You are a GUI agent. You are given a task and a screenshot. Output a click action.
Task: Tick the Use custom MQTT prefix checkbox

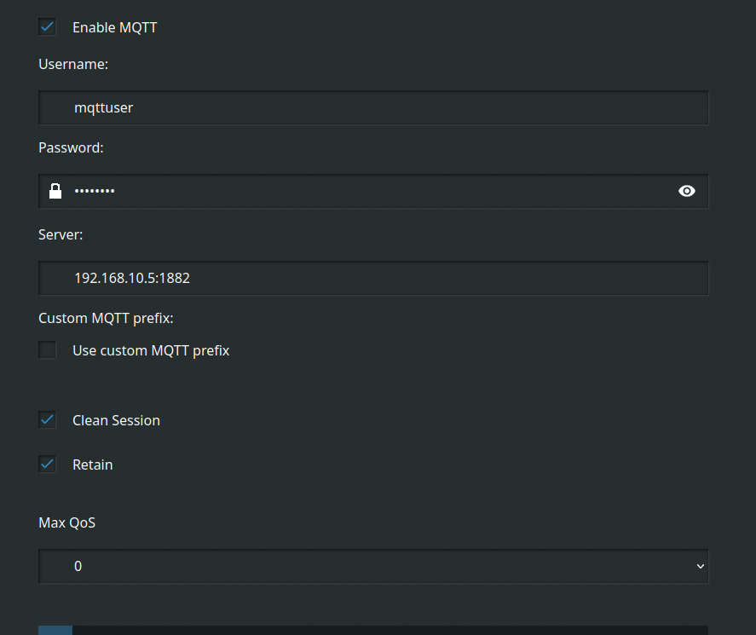(x=48, y=350)
